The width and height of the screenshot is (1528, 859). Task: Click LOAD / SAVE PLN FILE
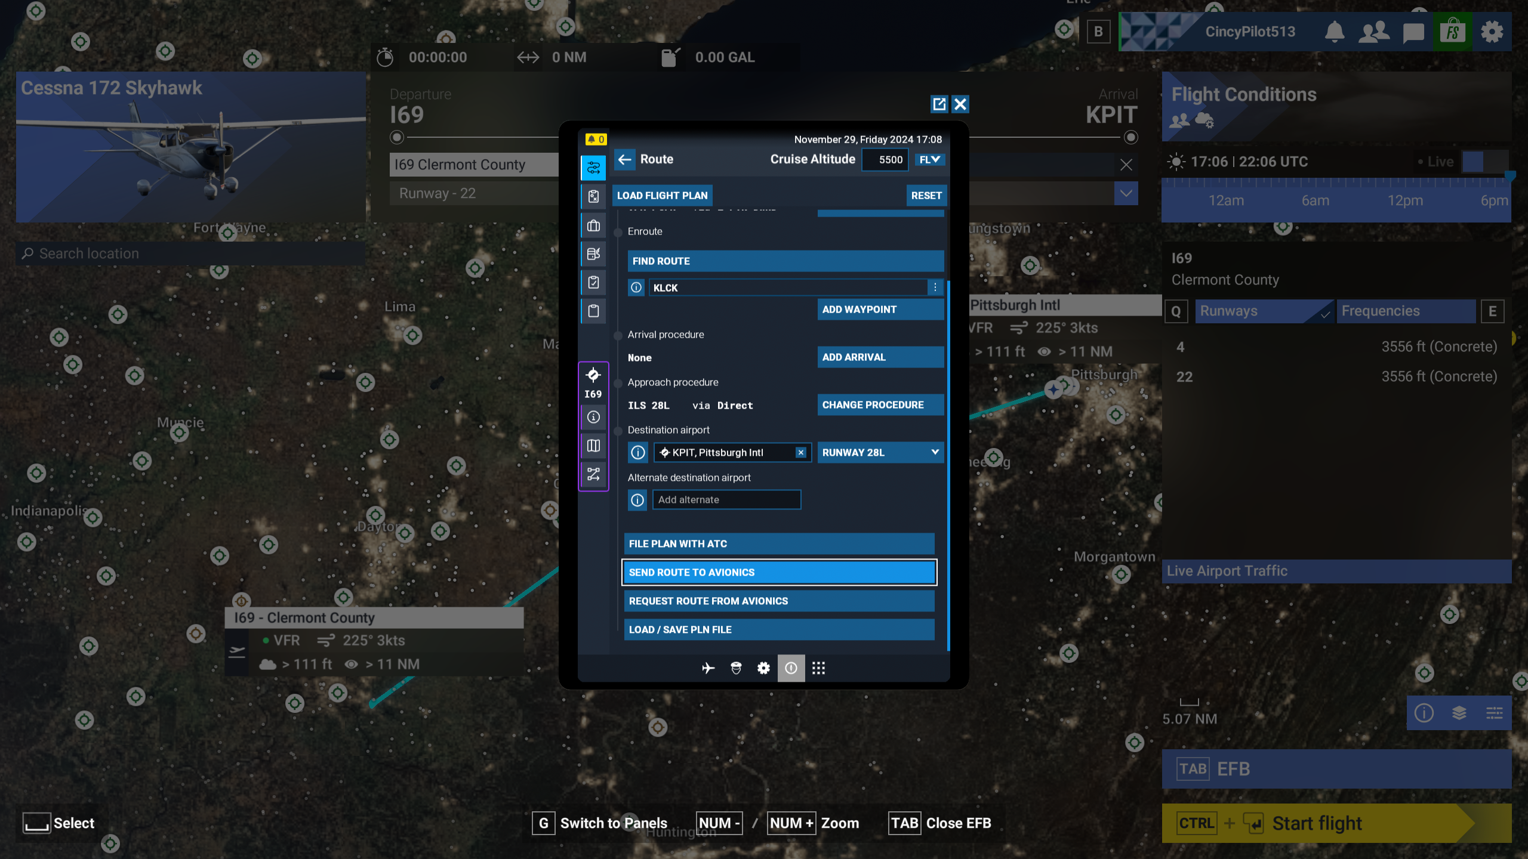(779, 630)
